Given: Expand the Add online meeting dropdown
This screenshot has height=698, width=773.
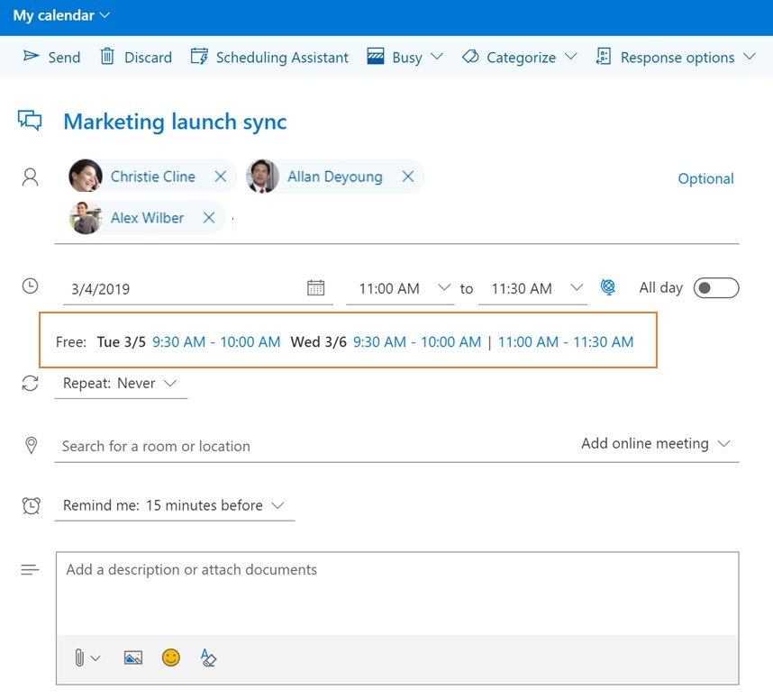Looking at the screenshot, I should [655, 444].
